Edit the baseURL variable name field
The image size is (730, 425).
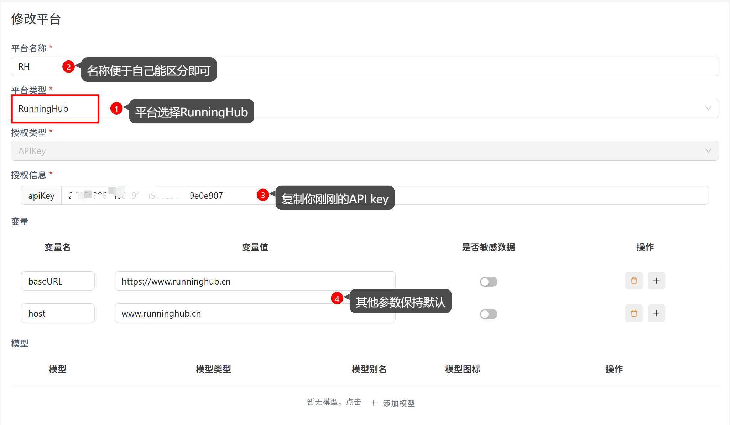point(58,281)
